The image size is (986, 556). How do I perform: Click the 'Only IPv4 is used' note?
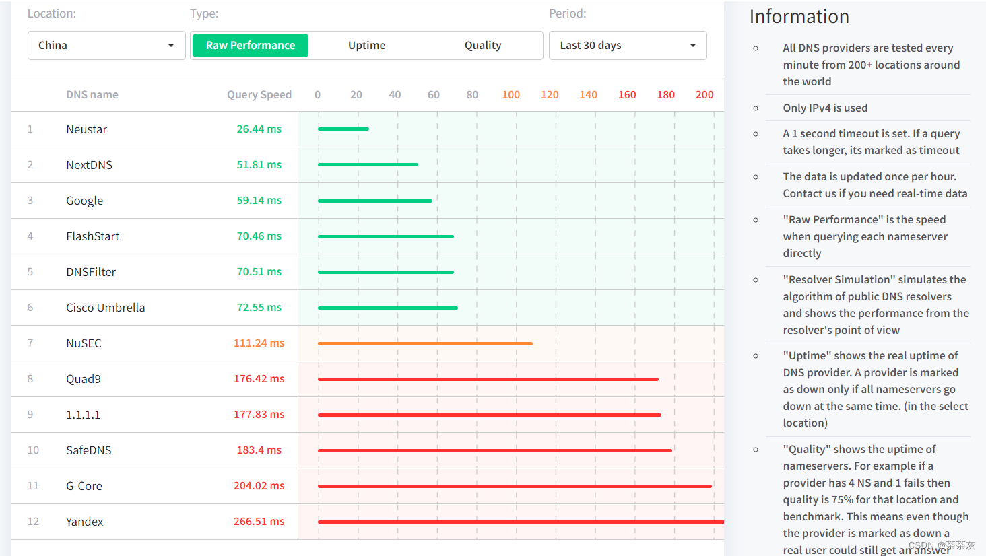(x=825, y=108)
